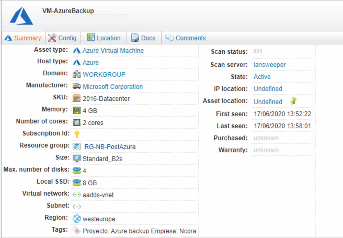
Task: Click the aadds-vnet virtual network value
Action: click(98, 195)
